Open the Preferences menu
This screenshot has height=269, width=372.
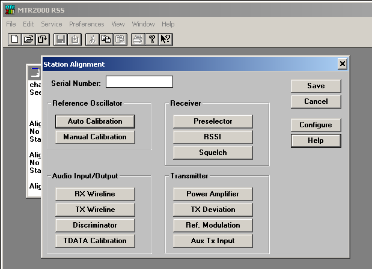pyautogui.click(x=87, y=24)
